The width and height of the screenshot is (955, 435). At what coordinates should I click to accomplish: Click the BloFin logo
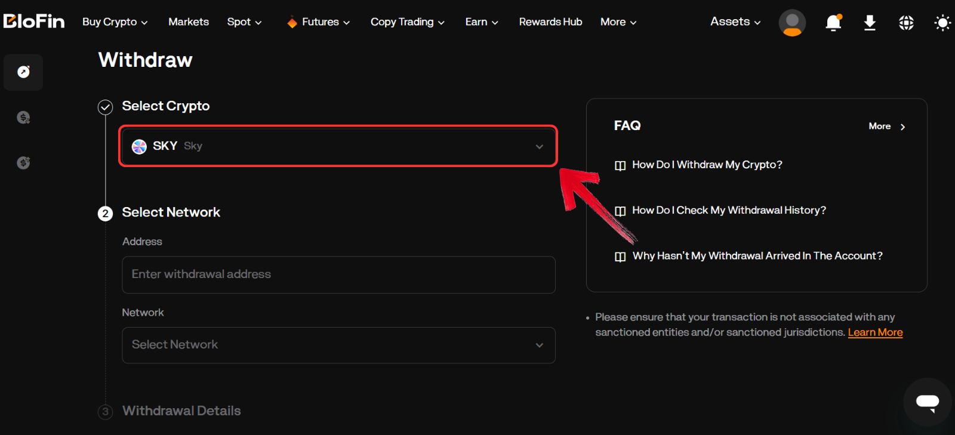pos(34,21)
